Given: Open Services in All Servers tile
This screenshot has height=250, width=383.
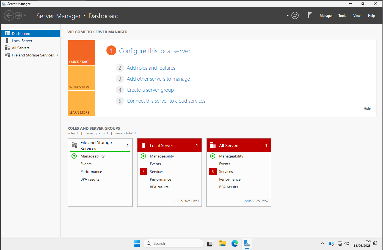Looking at the screenshot, I should pyautogui.click(x=226, y=172).
